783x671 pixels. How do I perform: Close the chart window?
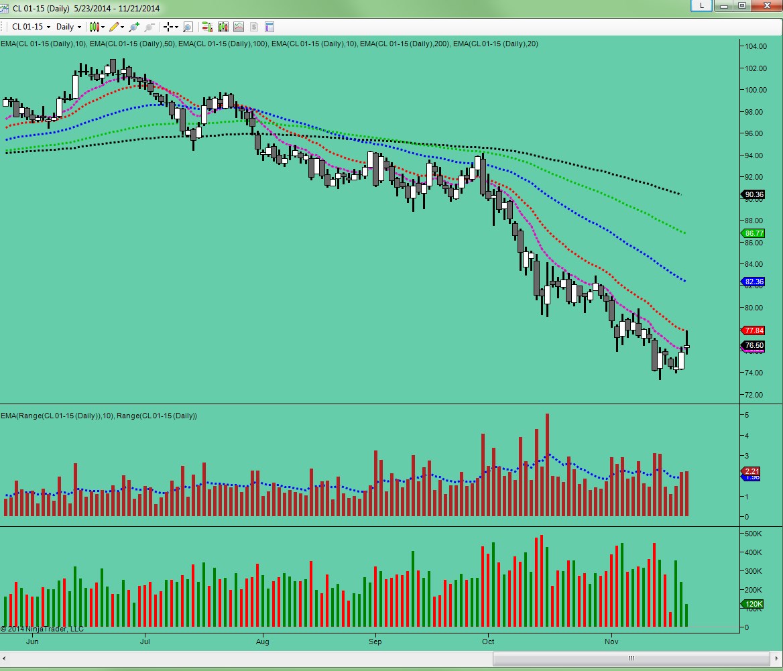[x=767, y=5]
